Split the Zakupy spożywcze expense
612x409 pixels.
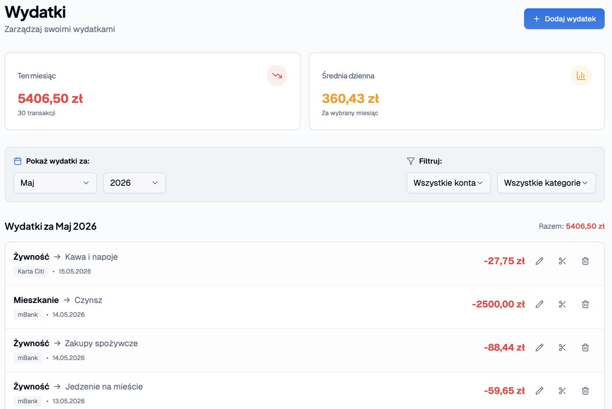[563, 347]
